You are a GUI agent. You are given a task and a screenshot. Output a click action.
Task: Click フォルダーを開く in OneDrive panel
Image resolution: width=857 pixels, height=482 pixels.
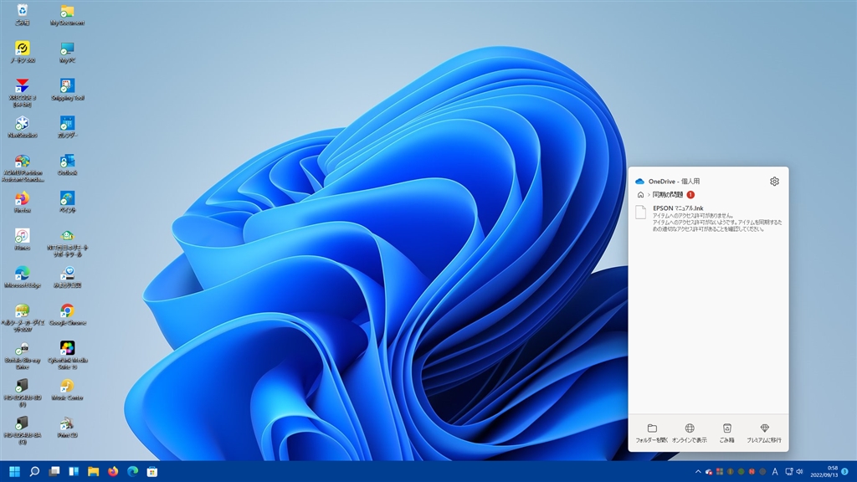pyautogui.click(x=652, y=433)
